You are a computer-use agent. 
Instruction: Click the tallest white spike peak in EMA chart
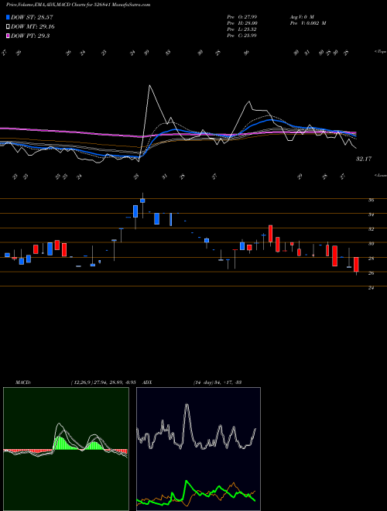pyautogui.click(x=149, y=86)
